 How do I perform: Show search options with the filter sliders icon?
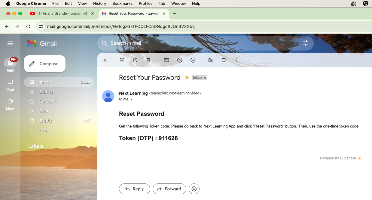coord(305,43)
